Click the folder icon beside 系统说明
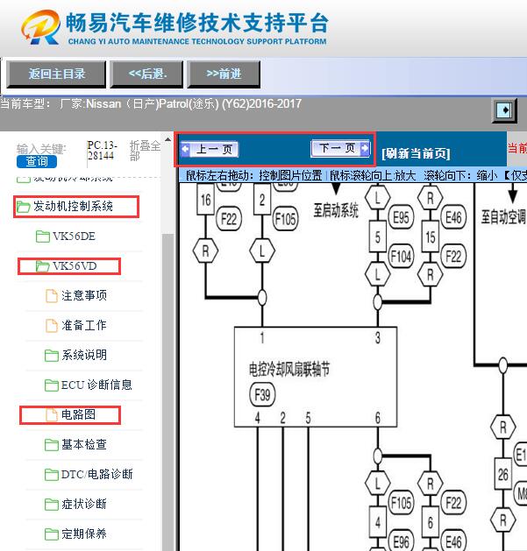Viewport: 527px width, 551px height. (x=52, y=356)
